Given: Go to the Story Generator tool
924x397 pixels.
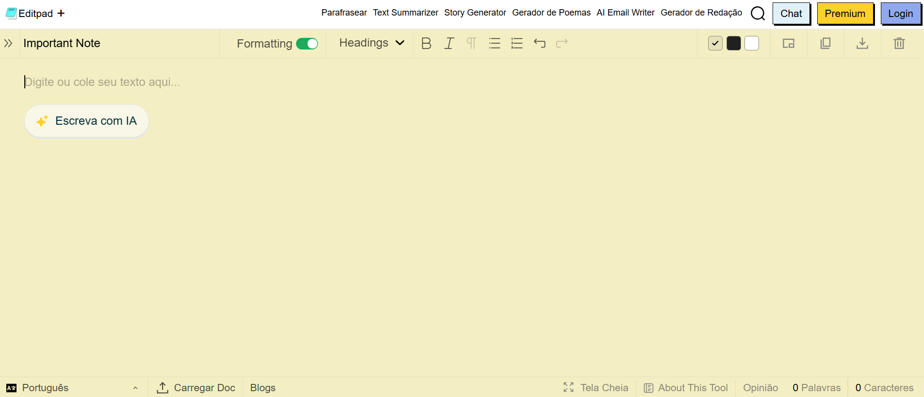Looking at the screenshot, I should (x=475, y=13).
